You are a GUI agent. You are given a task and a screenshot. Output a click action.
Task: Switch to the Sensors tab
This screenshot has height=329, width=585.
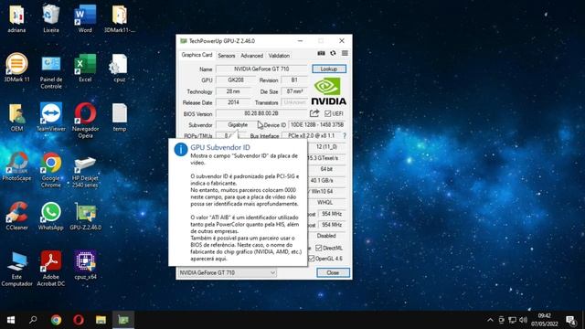(x=227, y=56)
